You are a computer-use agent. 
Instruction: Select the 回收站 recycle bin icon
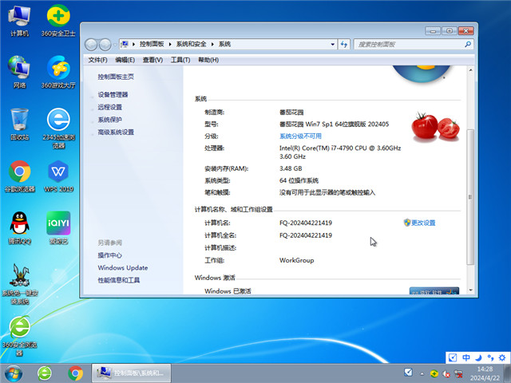(19, 124)
